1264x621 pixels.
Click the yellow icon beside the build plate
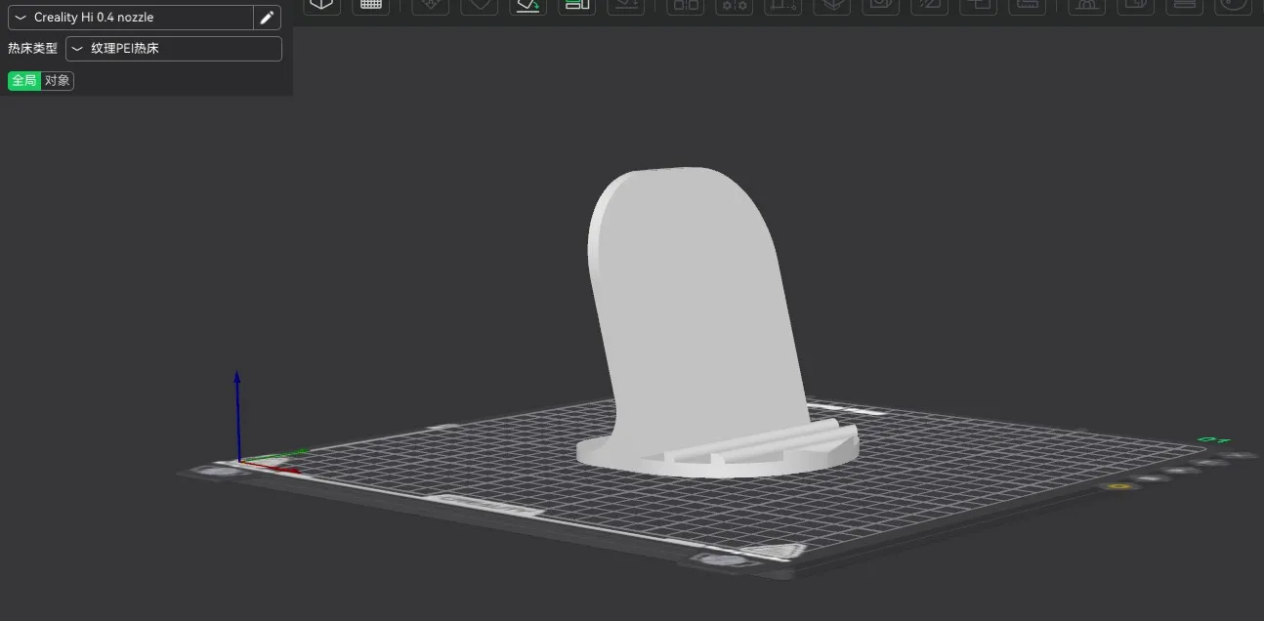(x=1119, y=485)
